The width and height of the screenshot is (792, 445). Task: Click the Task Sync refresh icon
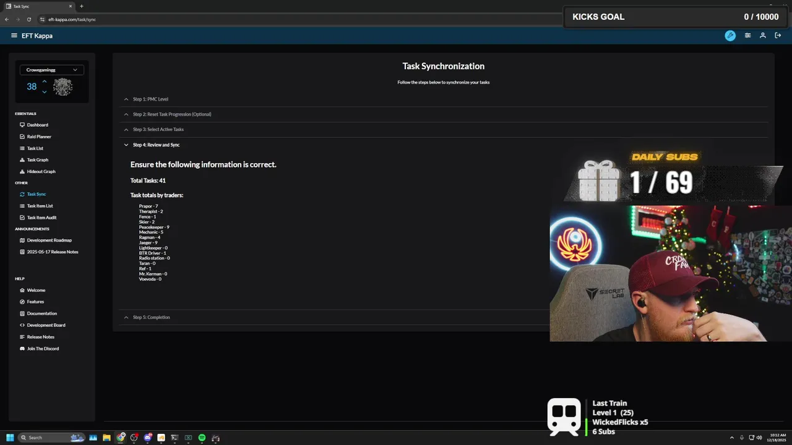point(22,194)
